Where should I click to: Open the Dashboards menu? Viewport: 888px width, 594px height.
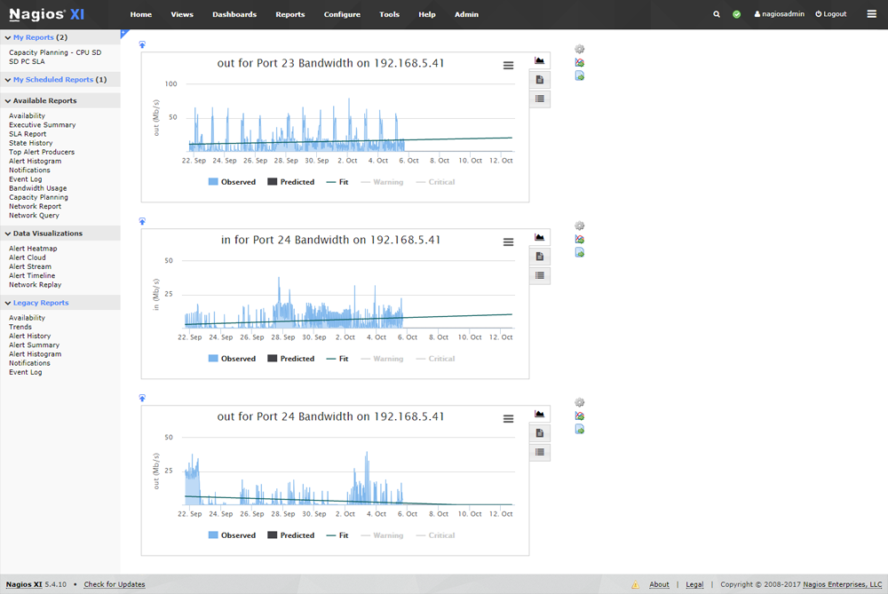(x=234, y=14)
